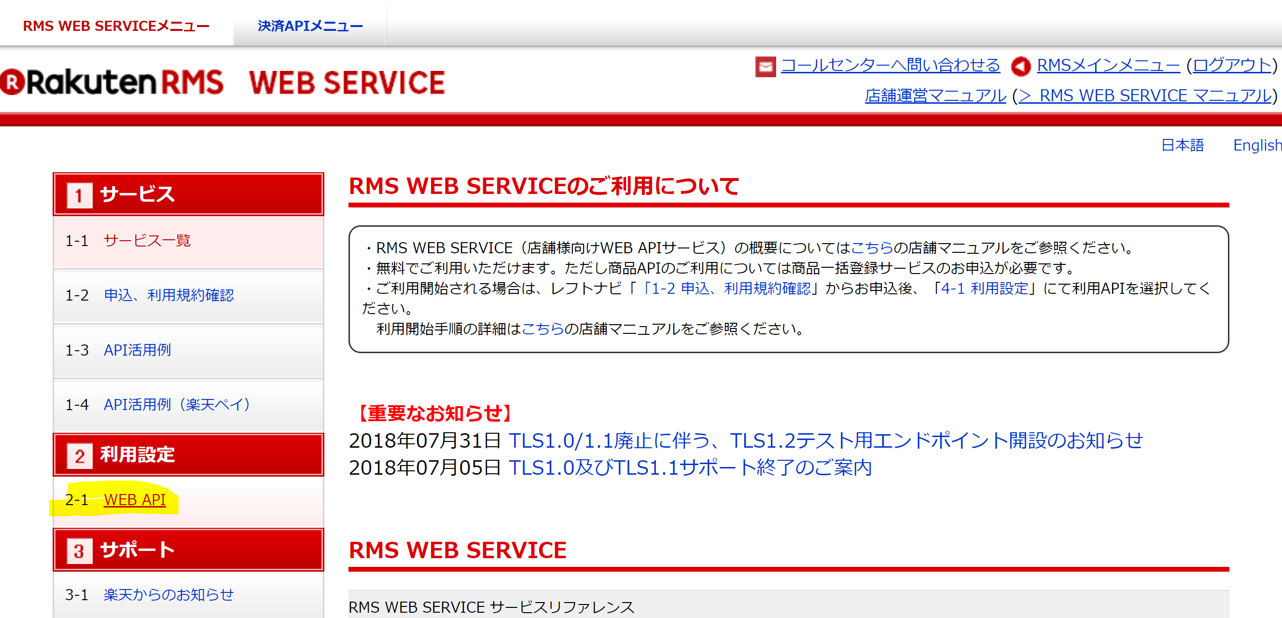Open 1-1 サービス一覧 in sidebar
The image size is (1282, 618).
[x=147, y=241]
